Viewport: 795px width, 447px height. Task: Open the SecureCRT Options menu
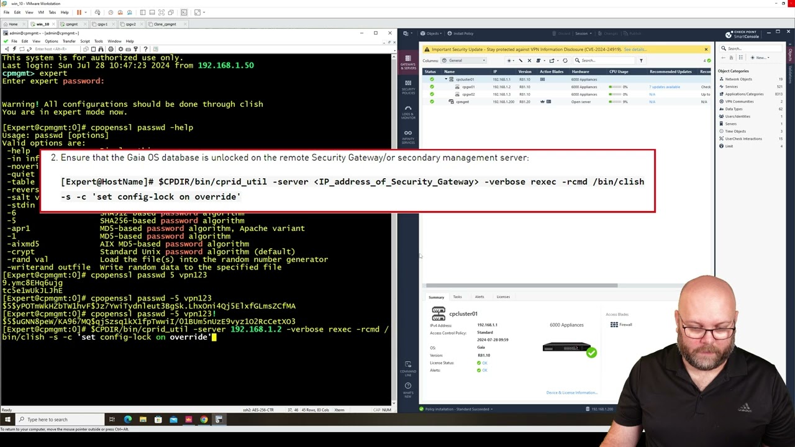pyautogui.click(x=52, y=42)
